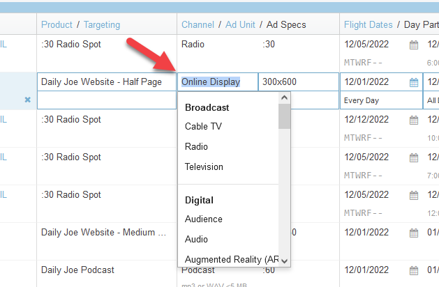
Task: Open calendar in the Half Page editing row
Action: (x=414, y=82)
